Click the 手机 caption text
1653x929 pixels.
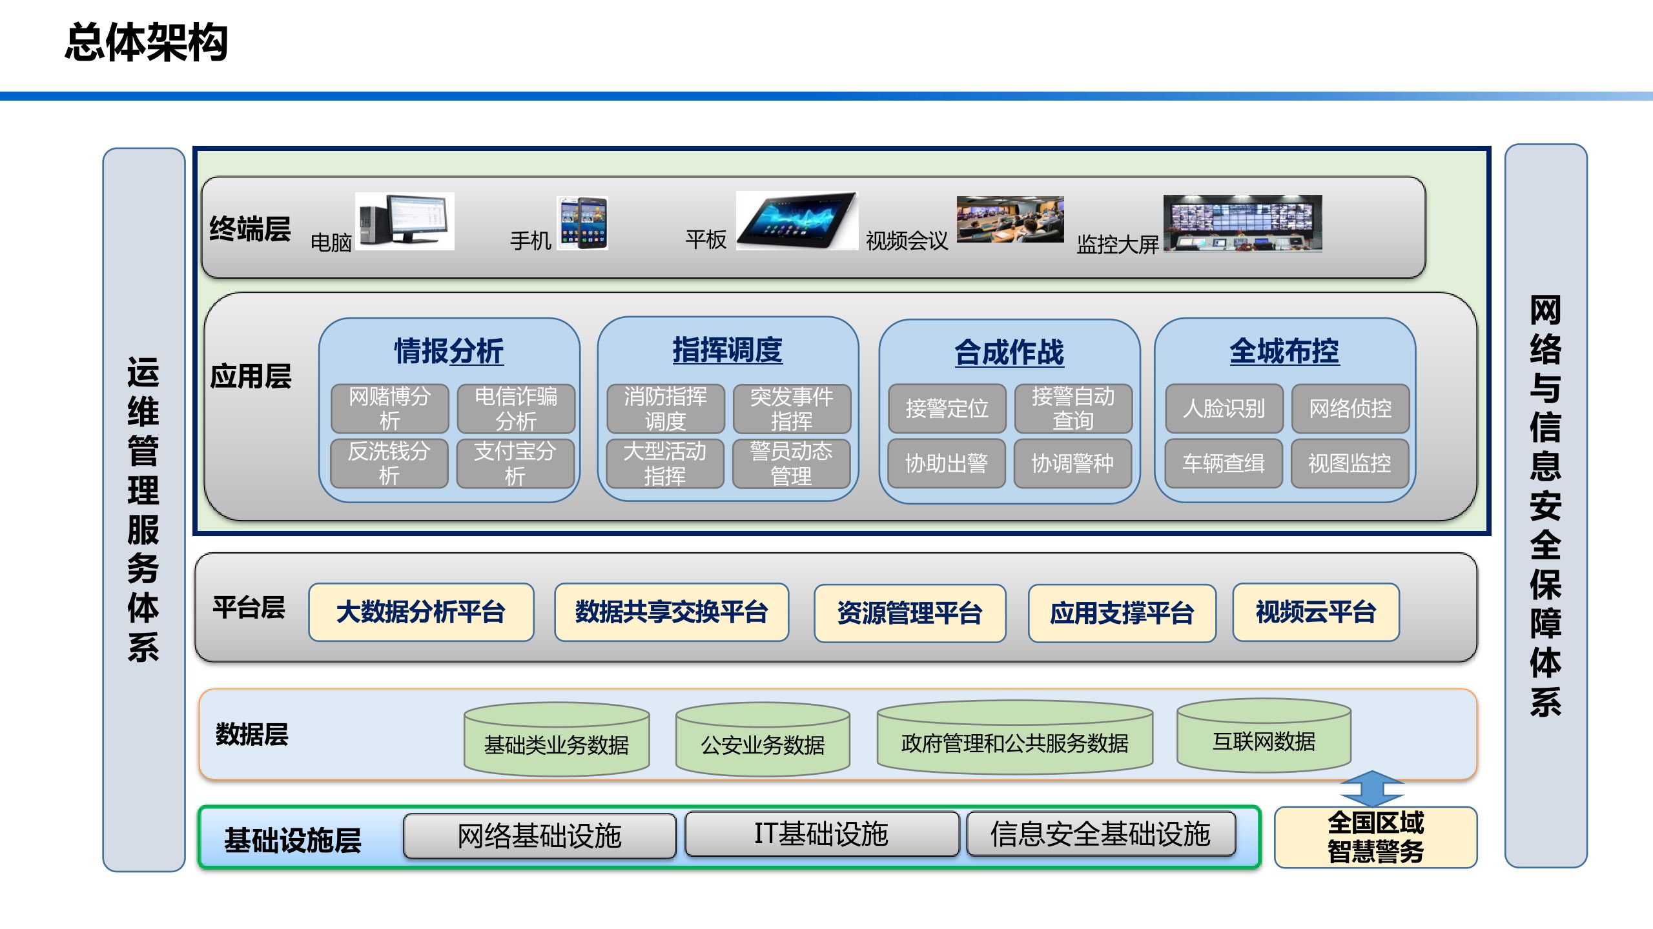[531, 241]
